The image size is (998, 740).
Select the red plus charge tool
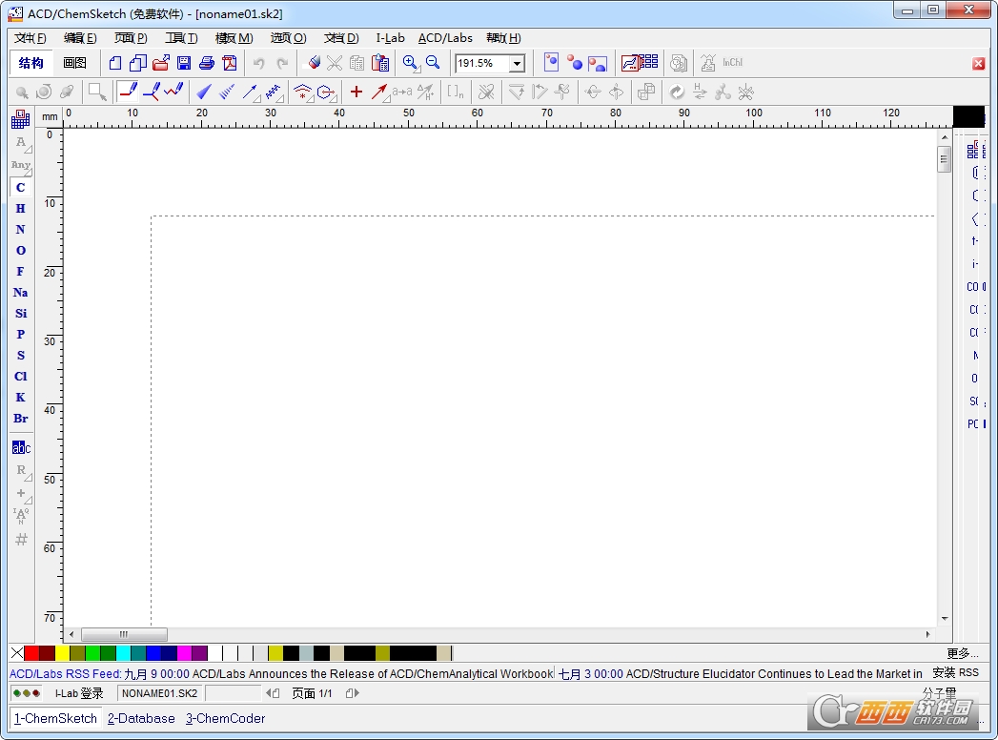356,92
